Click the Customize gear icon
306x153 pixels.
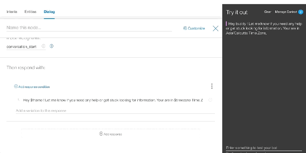pyautogui.click(x=185, y=28)
